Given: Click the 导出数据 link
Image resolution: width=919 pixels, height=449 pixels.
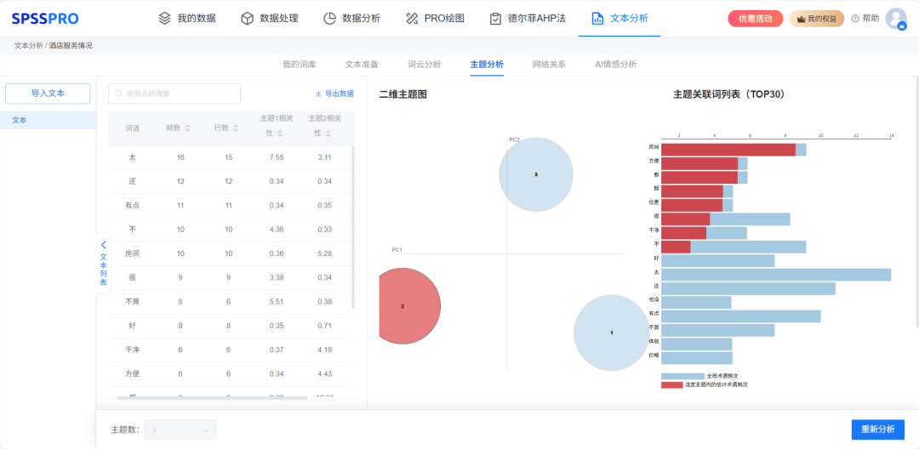Looking at the screenshot, I should pos(340,94).
